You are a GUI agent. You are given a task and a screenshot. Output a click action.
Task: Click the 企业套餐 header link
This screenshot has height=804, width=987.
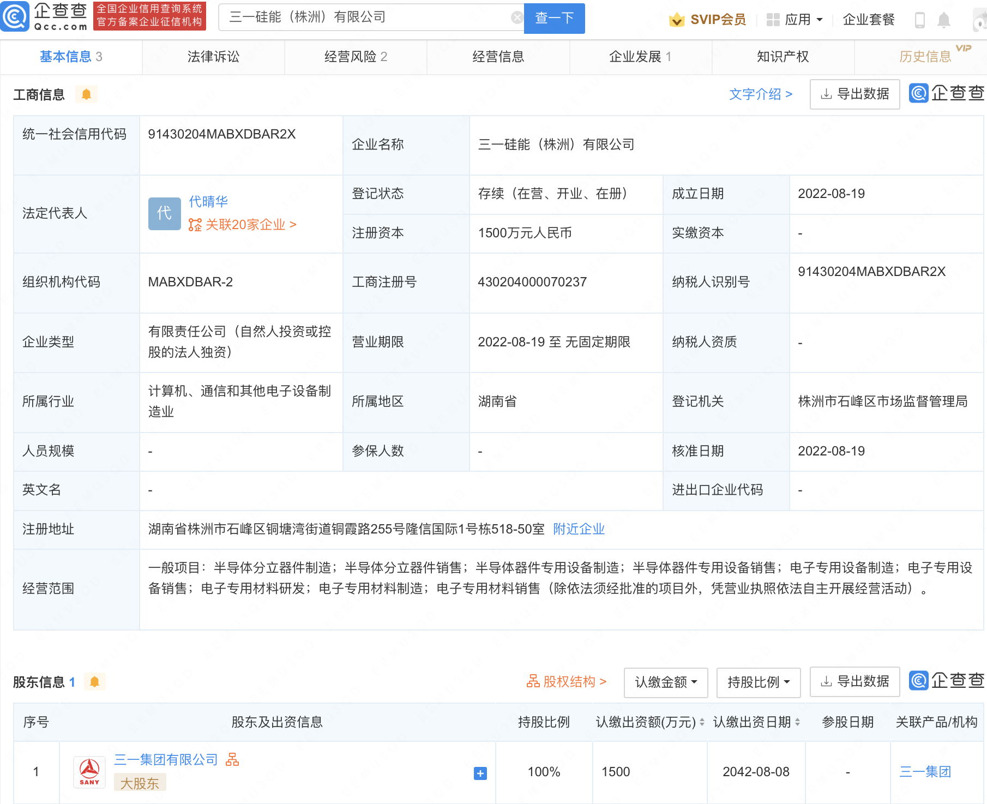point(869,20)
